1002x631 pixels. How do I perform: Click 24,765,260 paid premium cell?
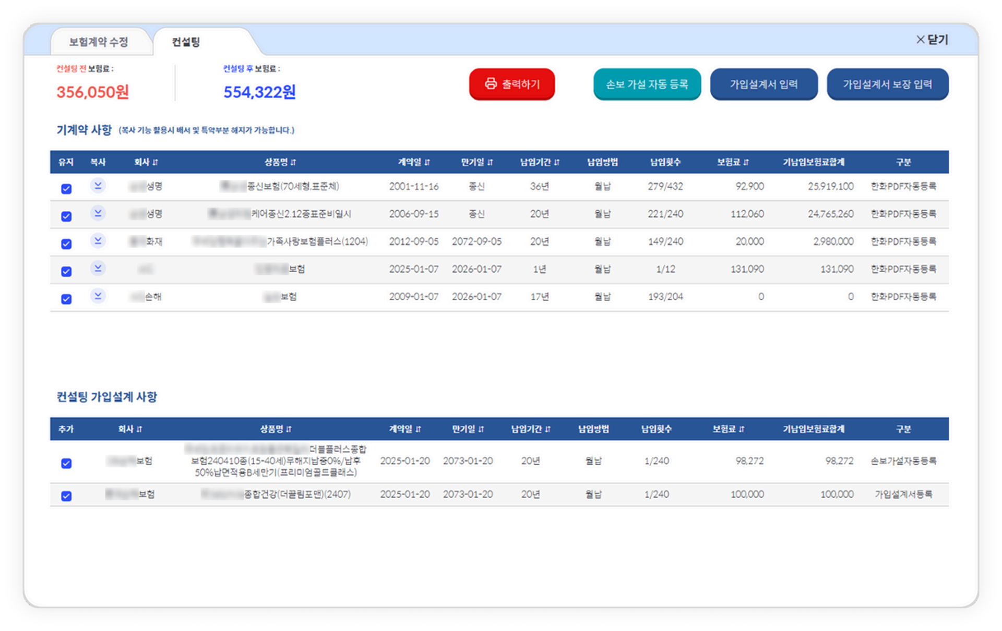coord(831,214)
